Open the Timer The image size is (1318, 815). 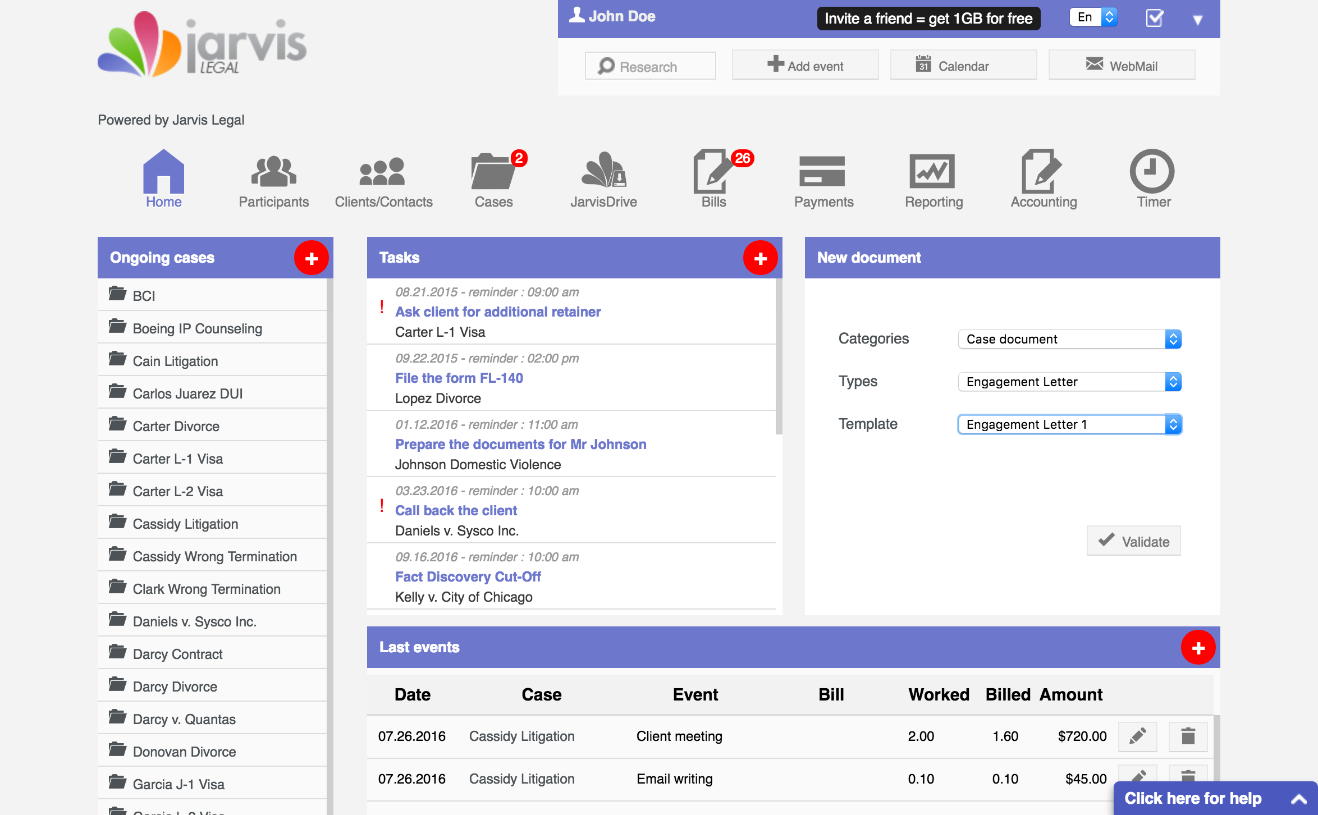pyautogui.click(x=1152, y=178)
